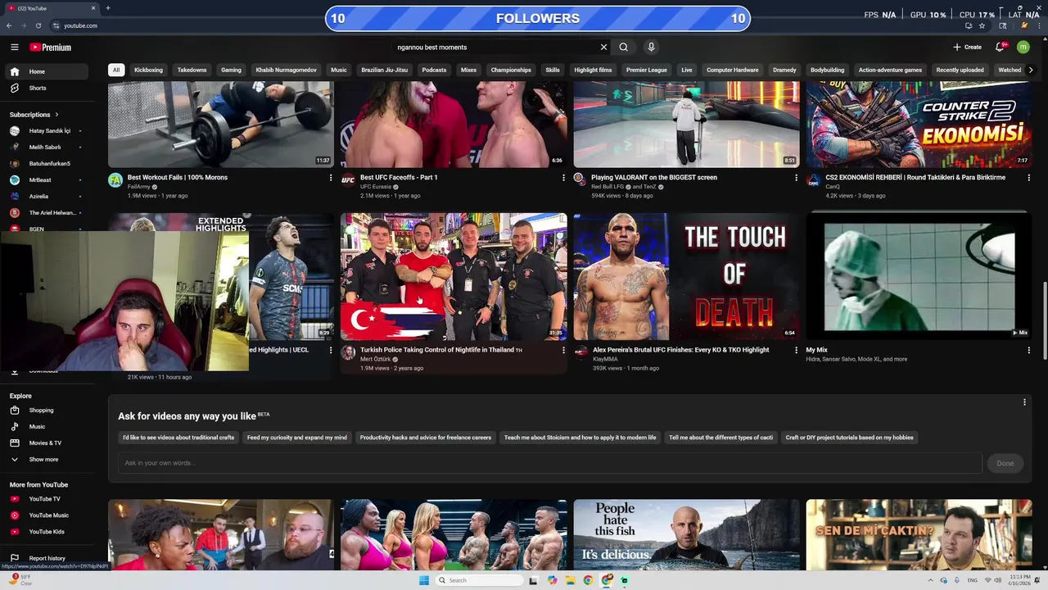Open the green account avatar menu
The height and width of the screenshot is (590, 1048).
(1023, 48)
